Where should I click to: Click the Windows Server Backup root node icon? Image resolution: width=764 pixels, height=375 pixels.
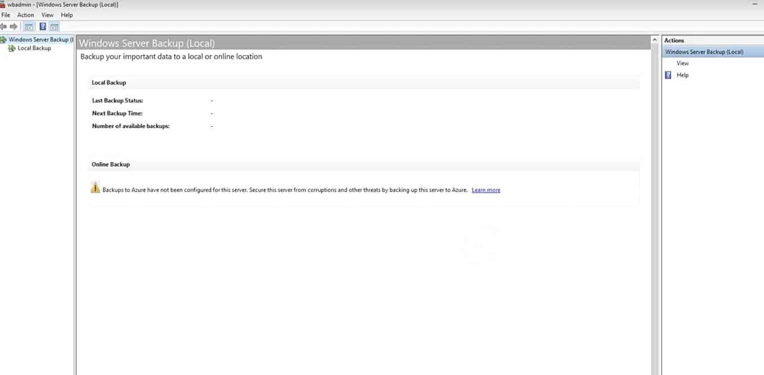tap(4, 39)
